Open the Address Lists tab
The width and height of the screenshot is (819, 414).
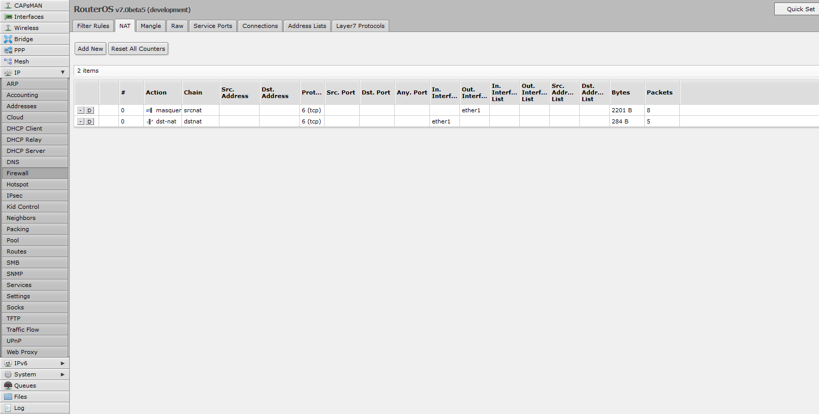[x=307, y=26]
